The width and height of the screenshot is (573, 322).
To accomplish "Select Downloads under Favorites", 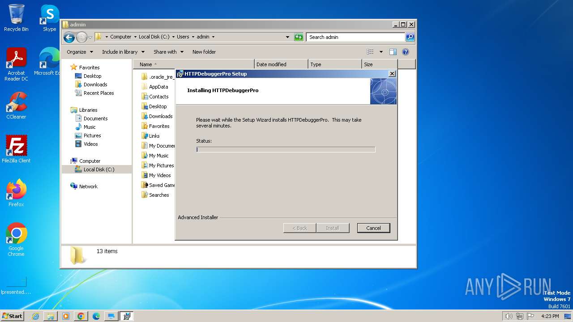I will [x=95, y=85].
